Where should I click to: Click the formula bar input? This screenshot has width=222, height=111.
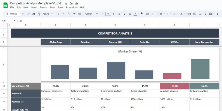click(122, 21)
